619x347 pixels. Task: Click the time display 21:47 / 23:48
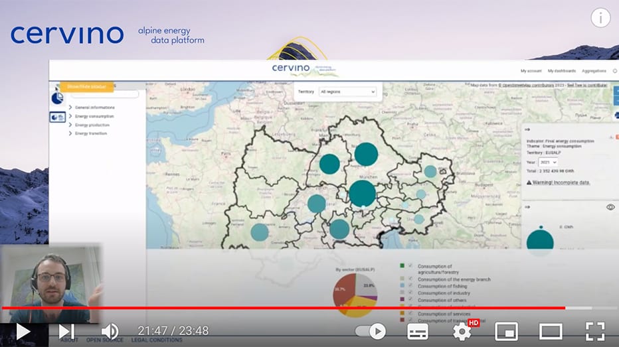pyautogui.click(x=173, y=331)
